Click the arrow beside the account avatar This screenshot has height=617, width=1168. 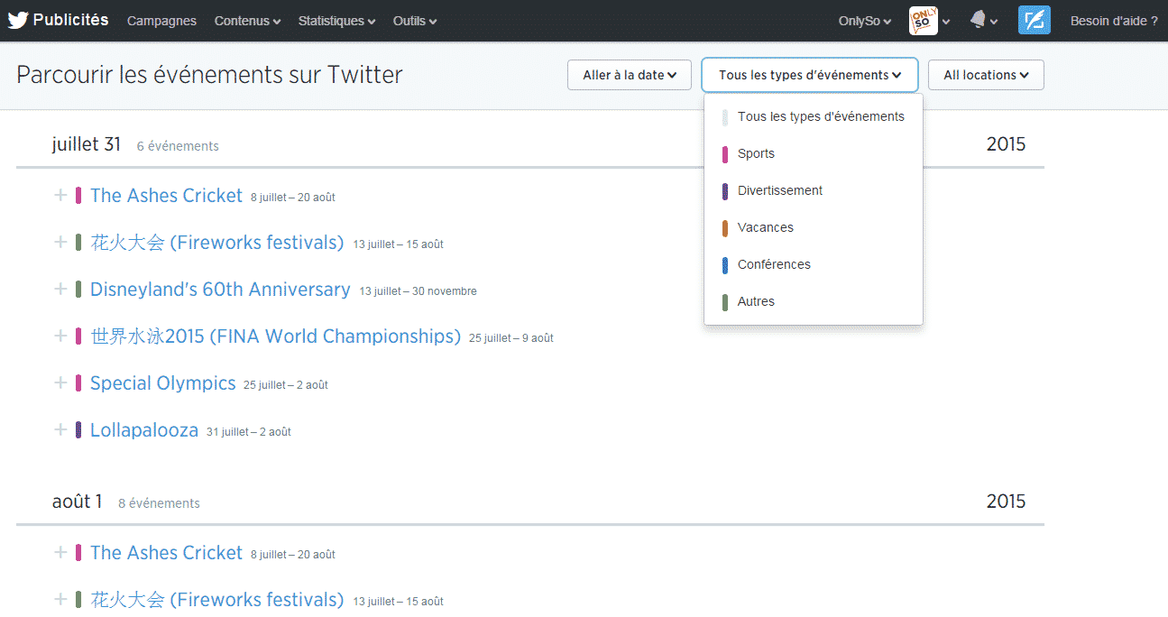(946, 22)
